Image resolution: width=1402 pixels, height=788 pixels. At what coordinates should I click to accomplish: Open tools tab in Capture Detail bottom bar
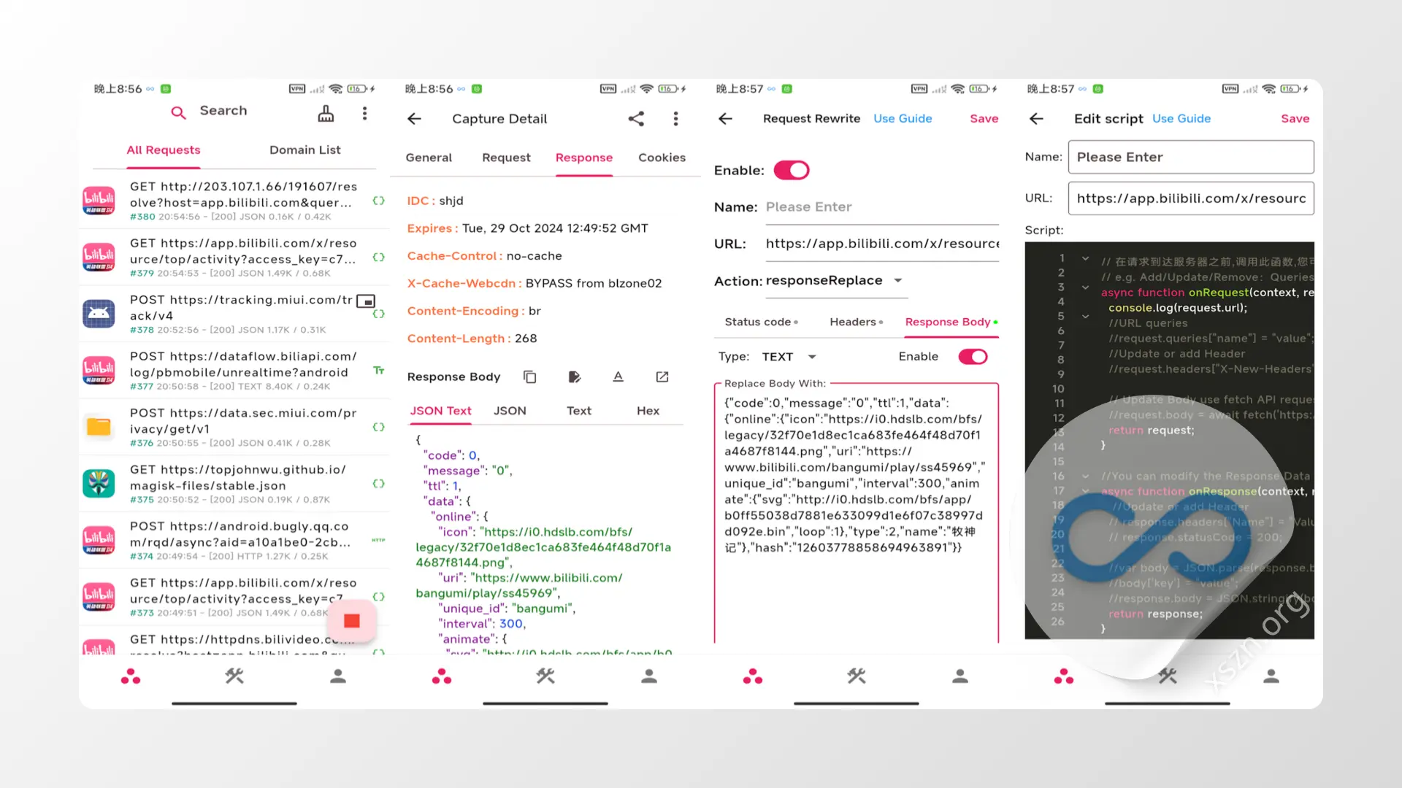(x=545, y=676)
